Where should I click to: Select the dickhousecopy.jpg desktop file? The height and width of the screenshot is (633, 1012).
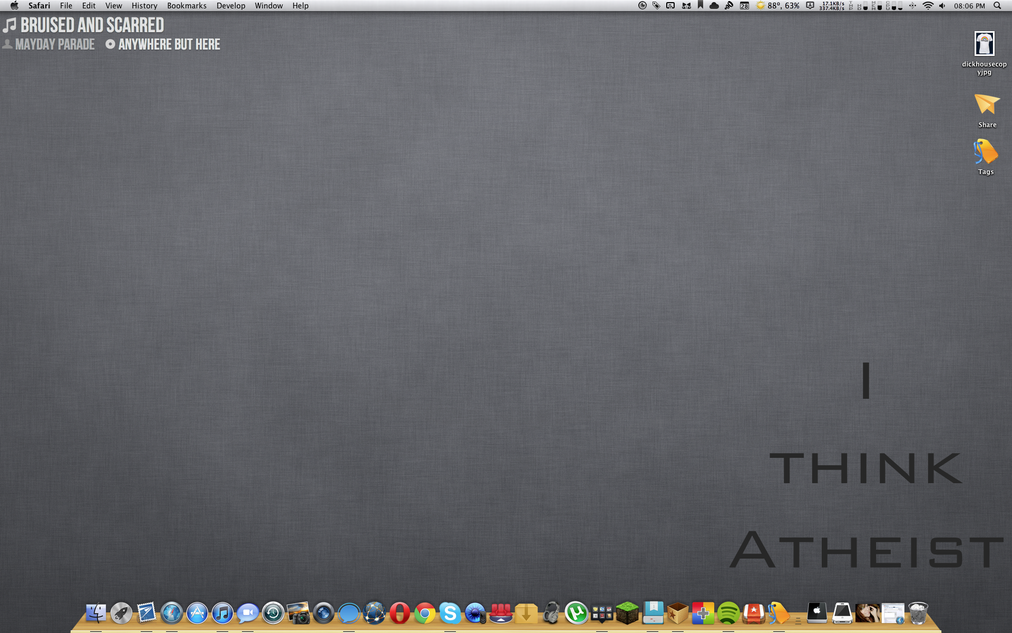[984, 44]
